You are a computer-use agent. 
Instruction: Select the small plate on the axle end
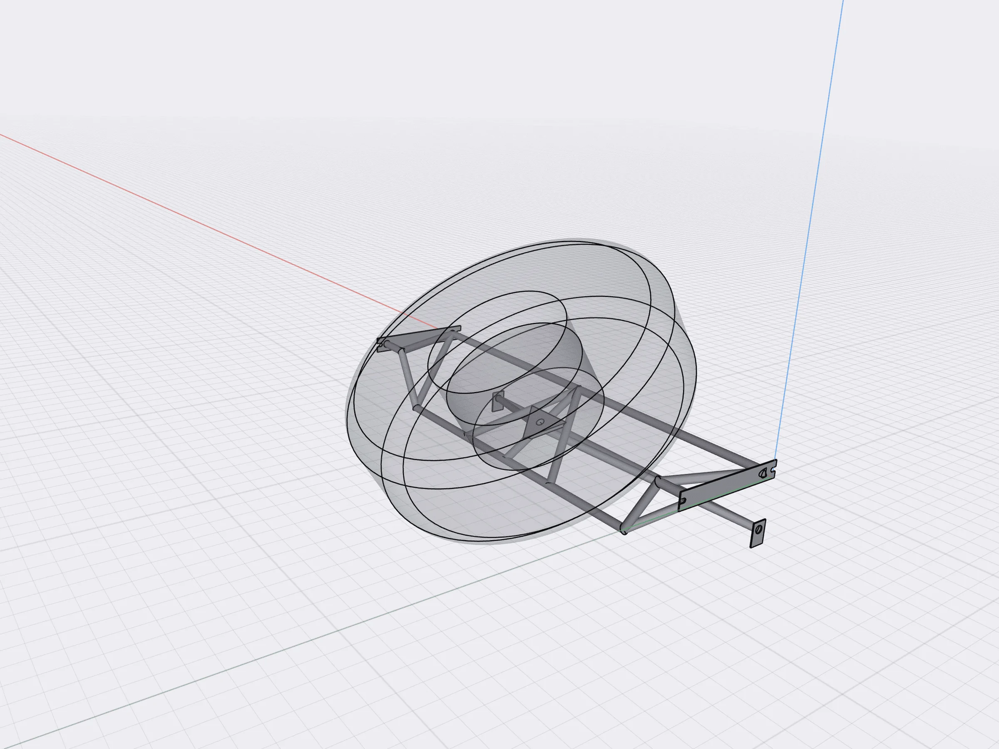(x=497, y=401)
